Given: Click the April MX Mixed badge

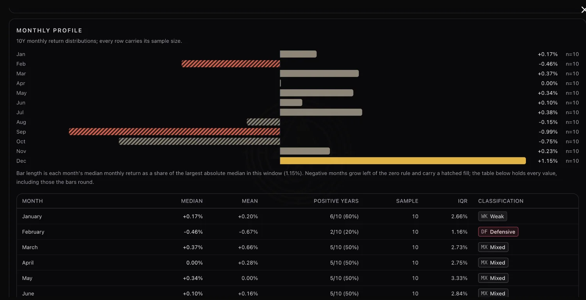Looking at the screenshot, I should tap(493, 263).
